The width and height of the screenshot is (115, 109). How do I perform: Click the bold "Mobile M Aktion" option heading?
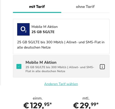point(41,62)
